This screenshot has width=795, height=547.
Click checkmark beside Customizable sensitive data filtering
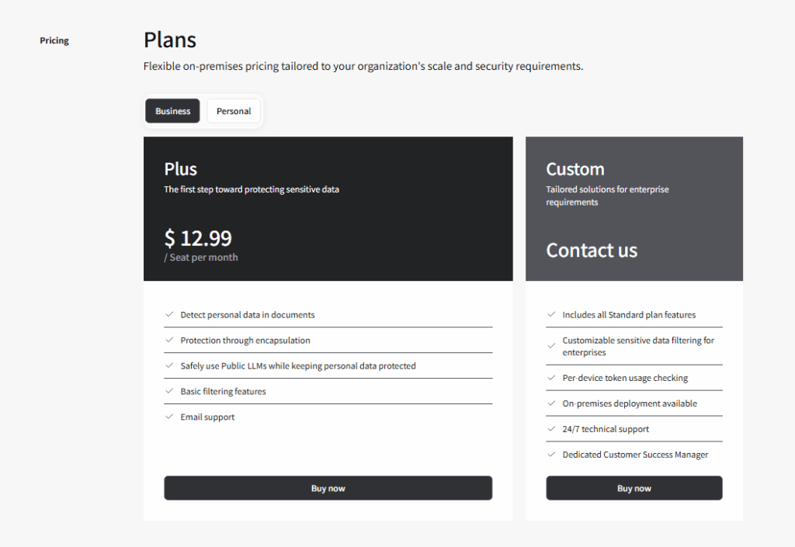[x=551, y=341]
